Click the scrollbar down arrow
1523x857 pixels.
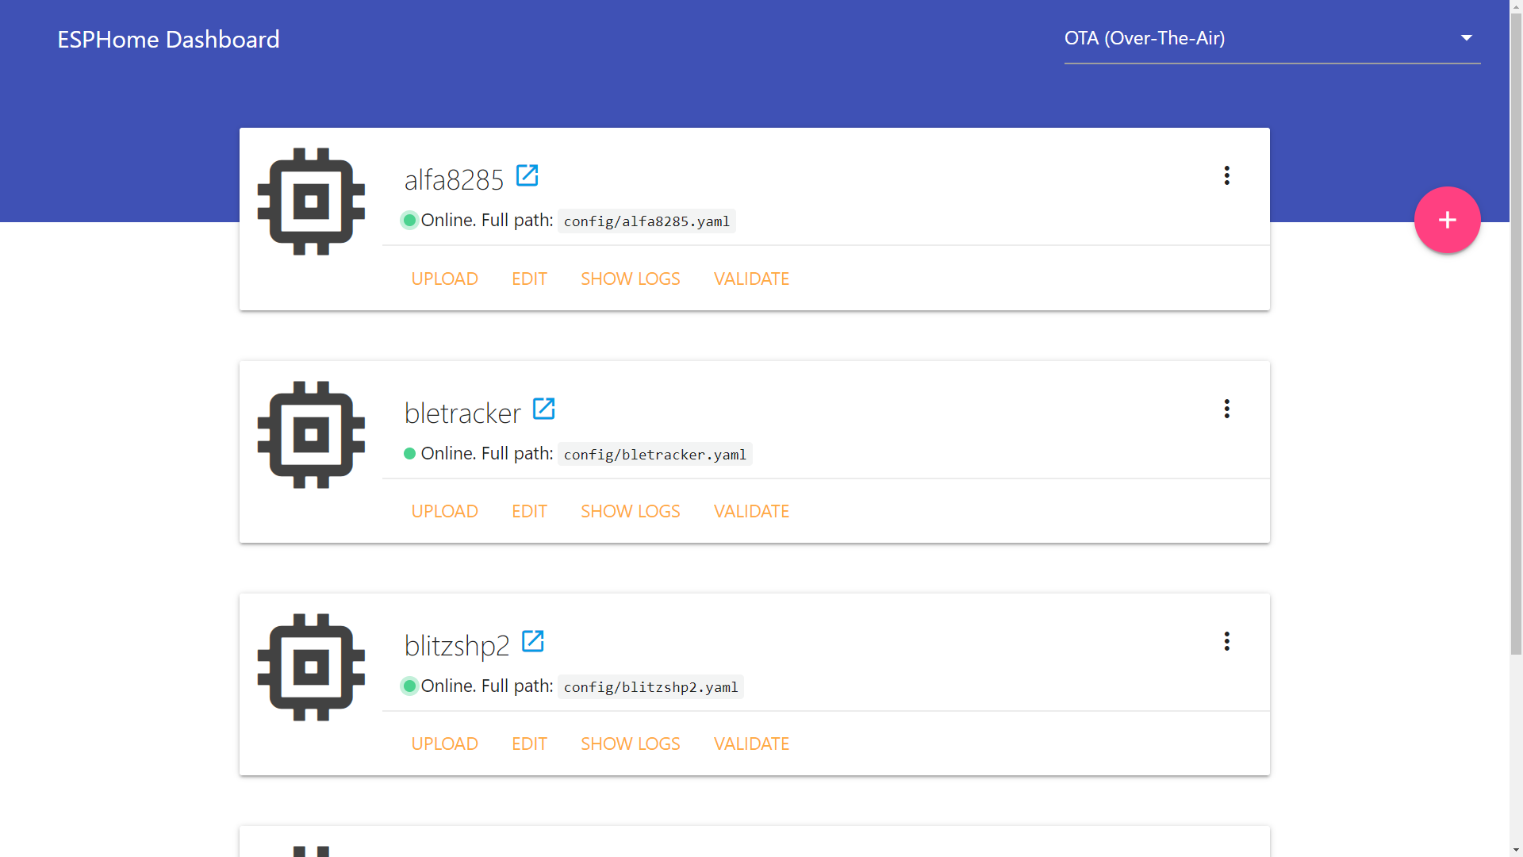tap(1516, 850)
